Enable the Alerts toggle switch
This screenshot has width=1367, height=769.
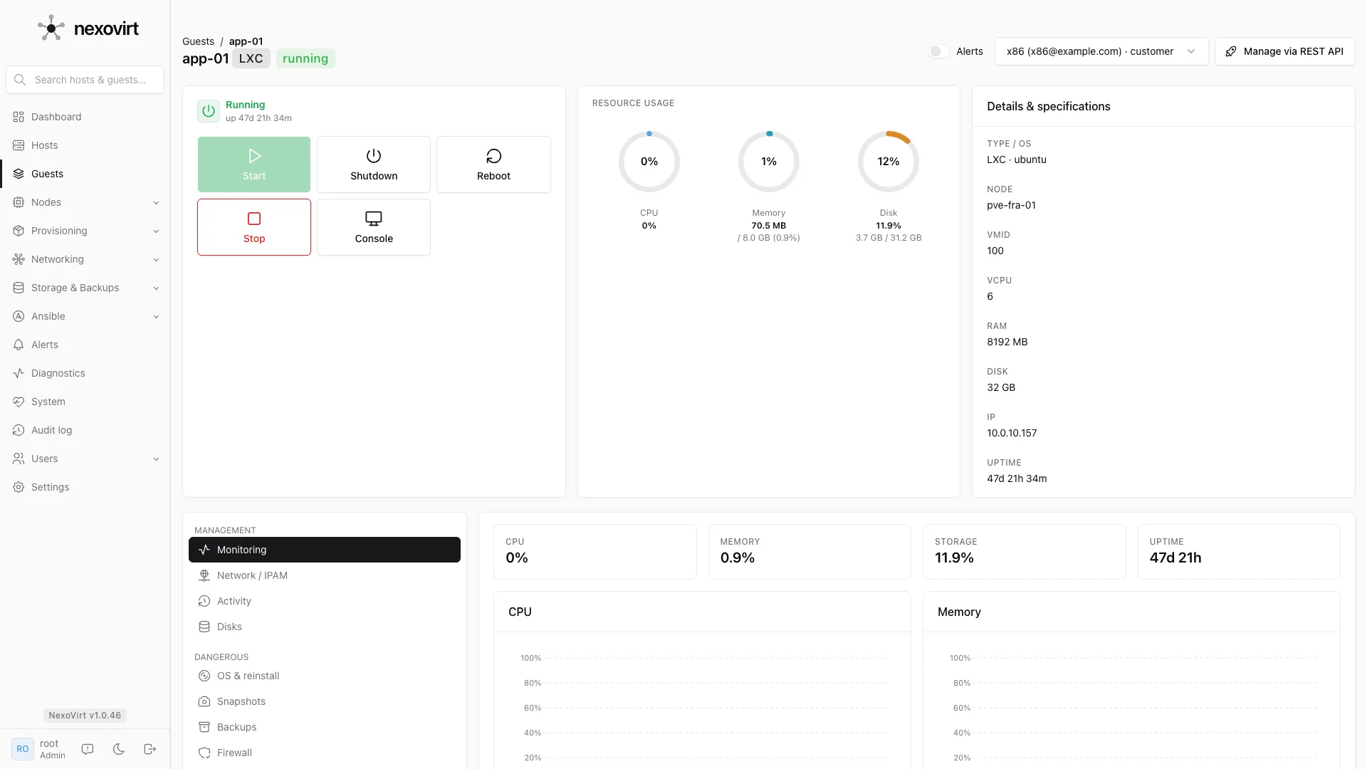(x=939, y=51)
